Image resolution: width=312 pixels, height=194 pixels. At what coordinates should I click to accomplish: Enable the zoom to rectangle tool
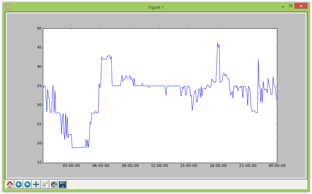pyautogui.click(x=45, y=184)
